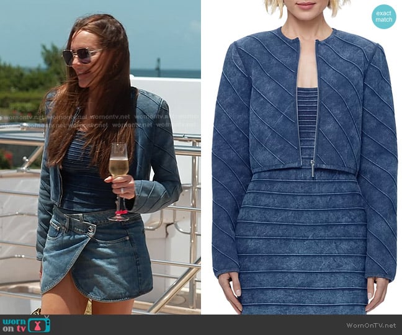The width and height of the screenshot is (402, 335).
Task: Click the WornOnTV.net footer text
Action: click(371, 325)
